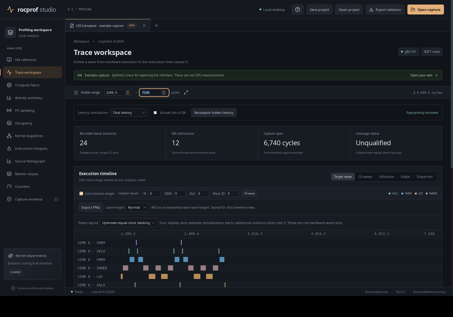The width and height of the screenshot is (453, 317).
Task: Open the Token layout stacking dropdown
Action: pyautogui.click(x=128, y=223)
